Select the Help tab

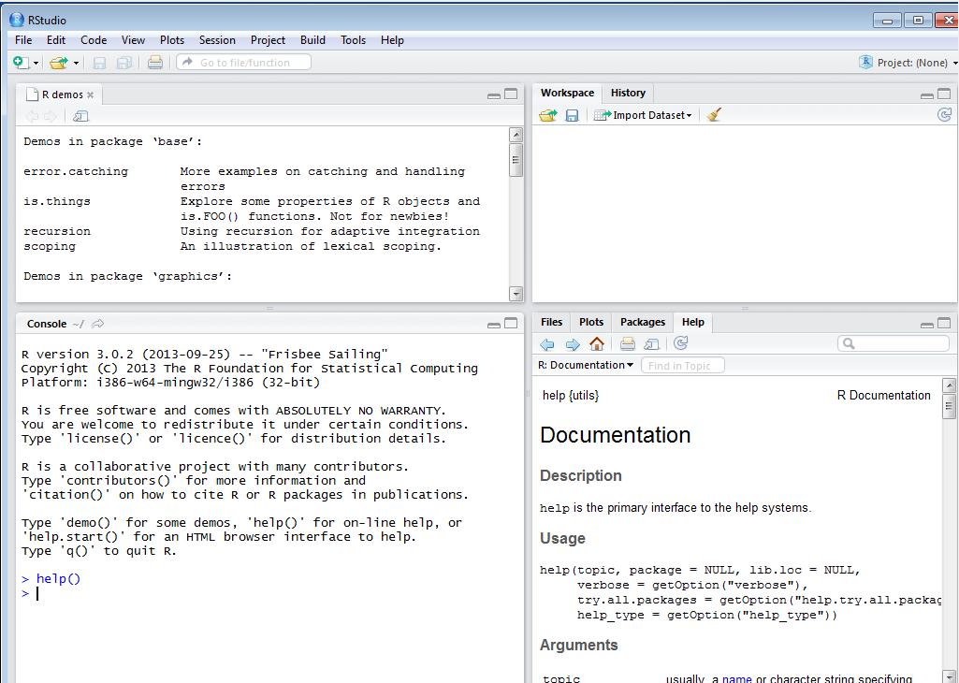[693, 322]
